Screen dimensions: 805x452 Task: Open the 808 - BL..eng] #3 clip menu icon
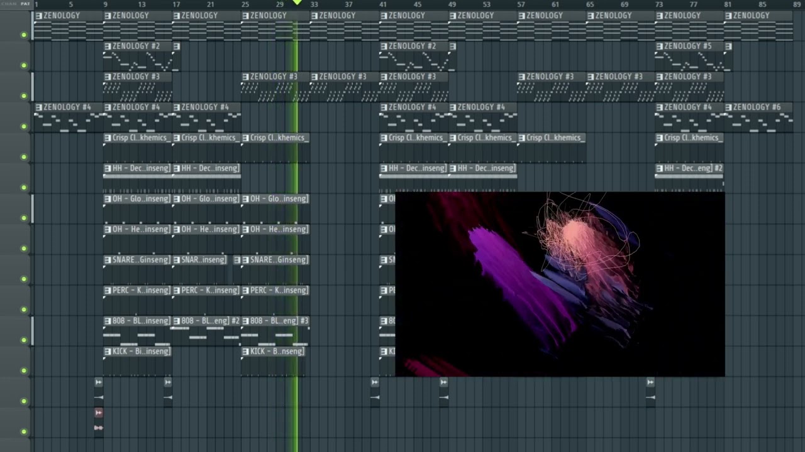pos(246,321)
